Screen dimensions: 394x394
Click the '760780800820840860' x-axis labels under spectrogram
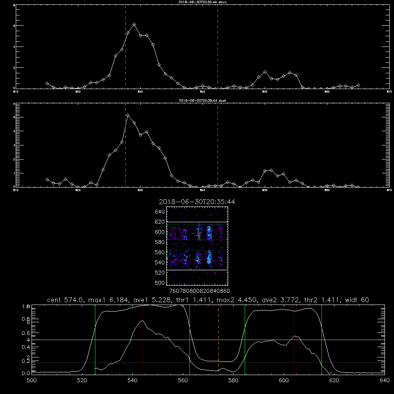coord(199,291)
